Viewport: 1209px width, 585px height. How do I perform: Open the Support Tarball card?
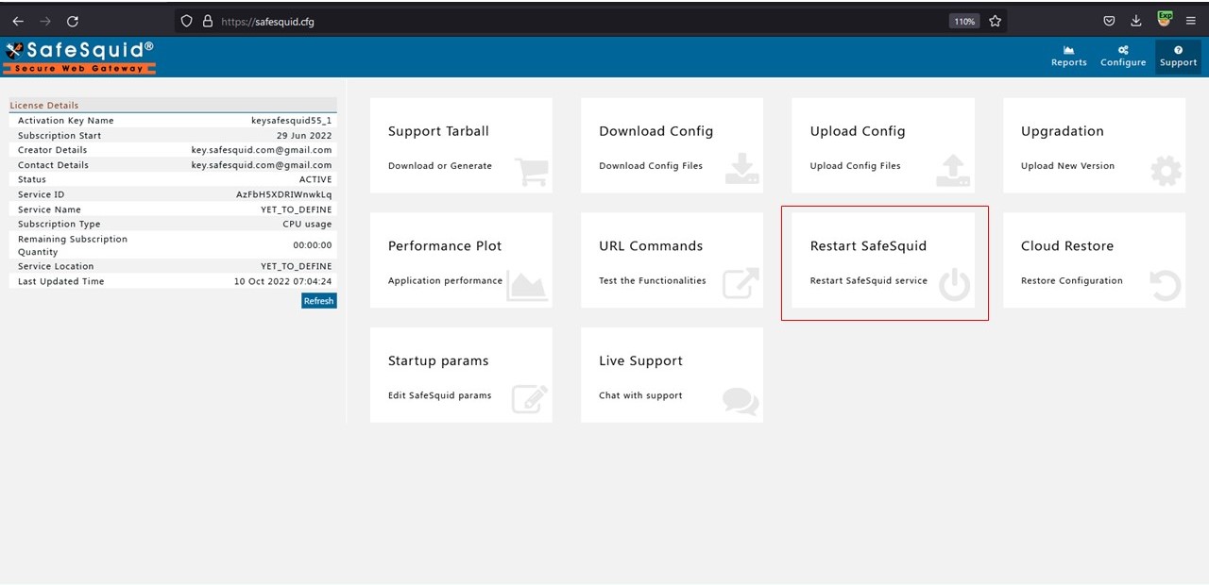(461, 145)
